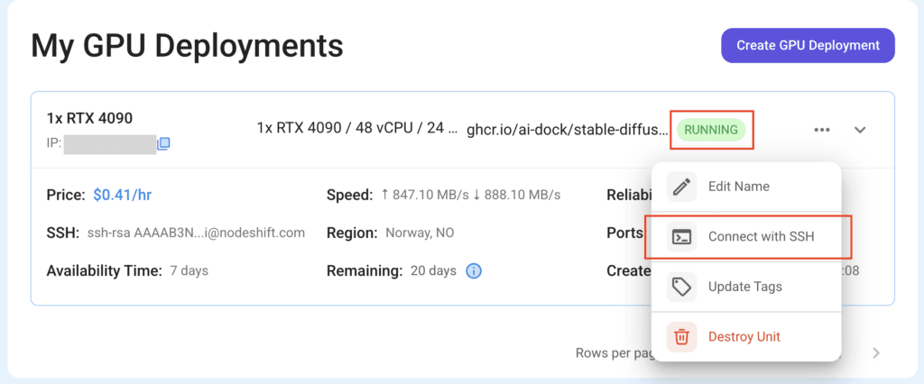
Task: Go to next page arrow
Action: (876, 353)
